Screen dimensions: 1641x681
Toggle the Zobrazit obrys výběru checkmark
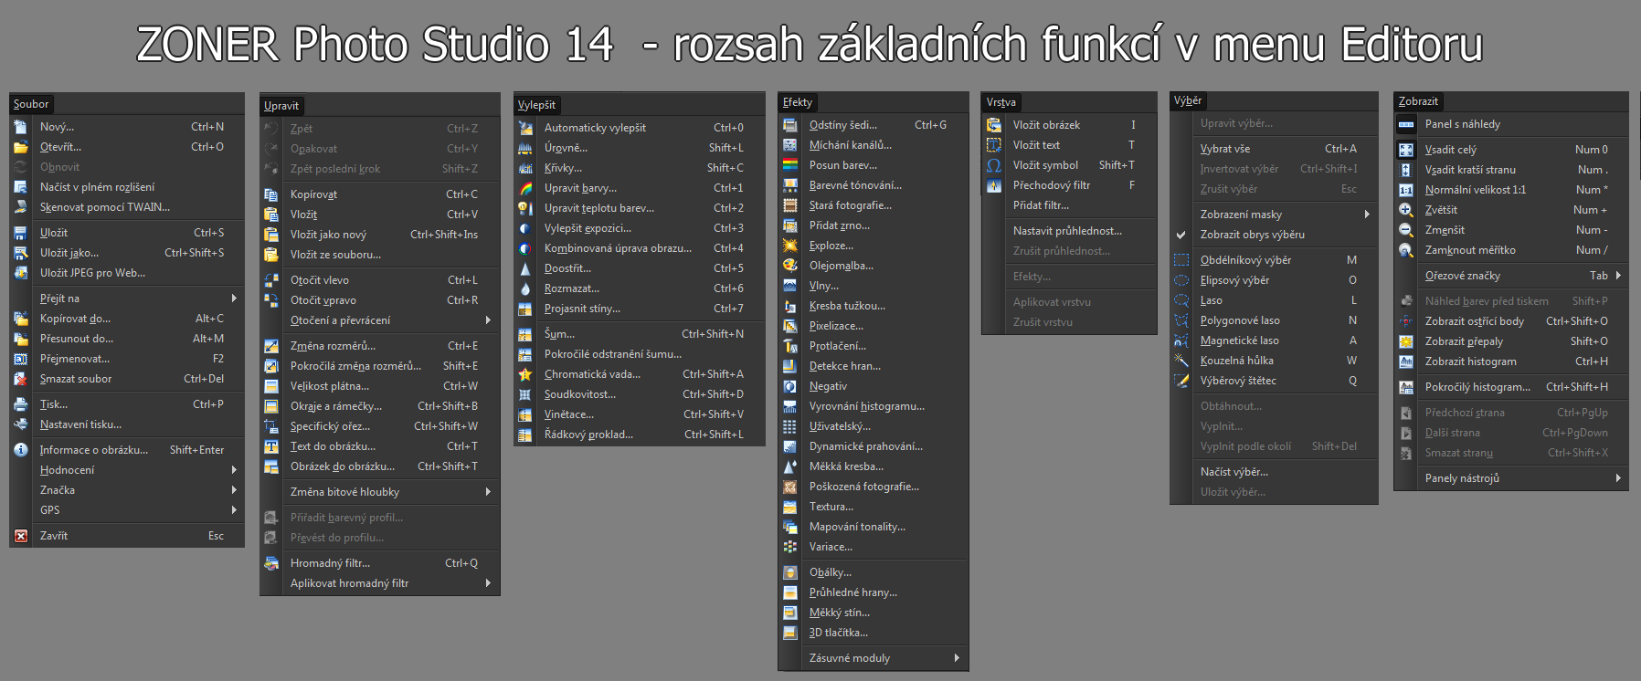pyautogui.click(x=1181, y=235)
